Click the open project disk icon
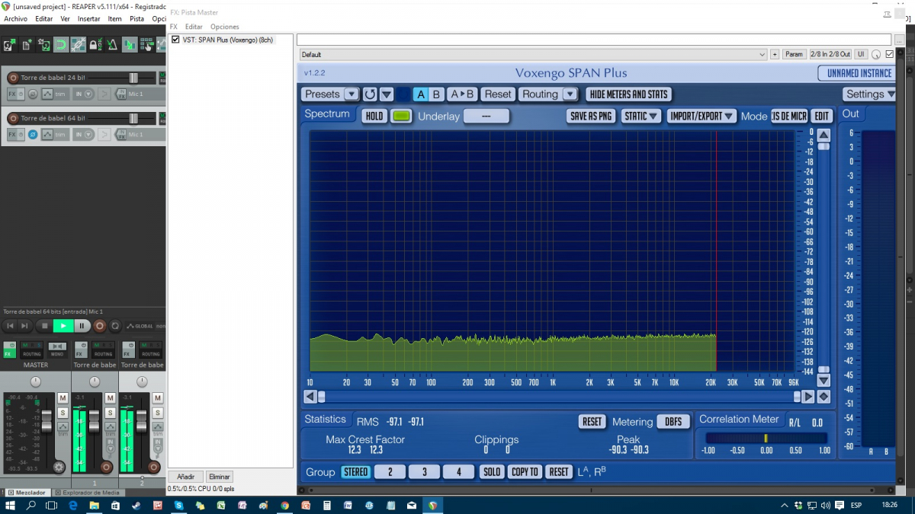The width and height of the screenshot is (915, 514). pos(9,45)
